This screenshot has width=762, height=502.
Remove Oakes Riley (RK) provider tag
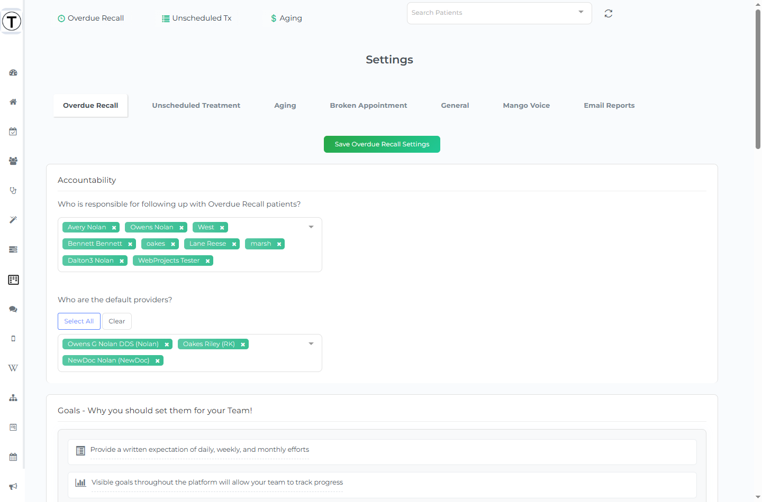click(x=243, y=345)
